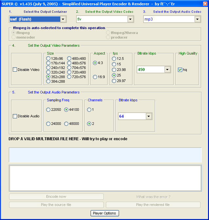Open the Output Audio Codec dropdown showing mp3
The height and width of the screenshot is (220, 209).
[197, 19]
